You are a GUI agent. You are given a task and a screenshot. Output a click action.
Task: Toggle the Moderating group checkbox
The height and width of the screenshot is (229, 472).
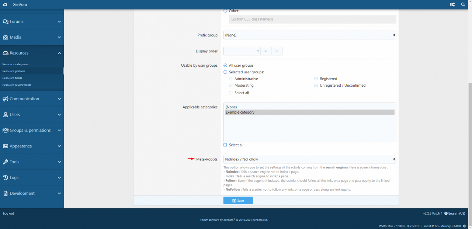tap(230, 85)
